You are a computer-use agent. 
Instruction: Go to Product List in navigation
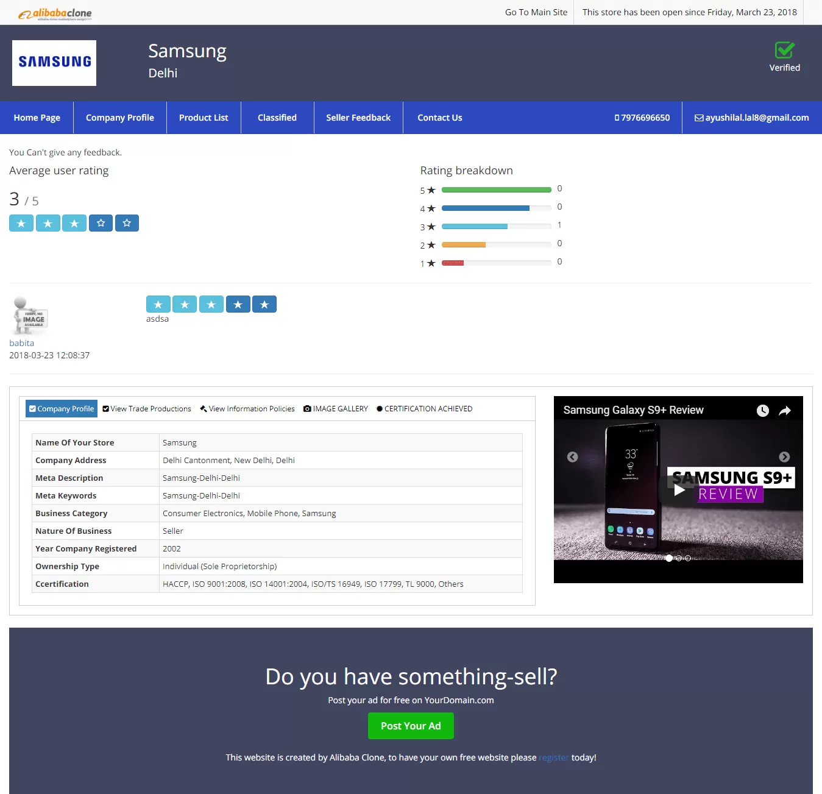[x=204, y=118]
